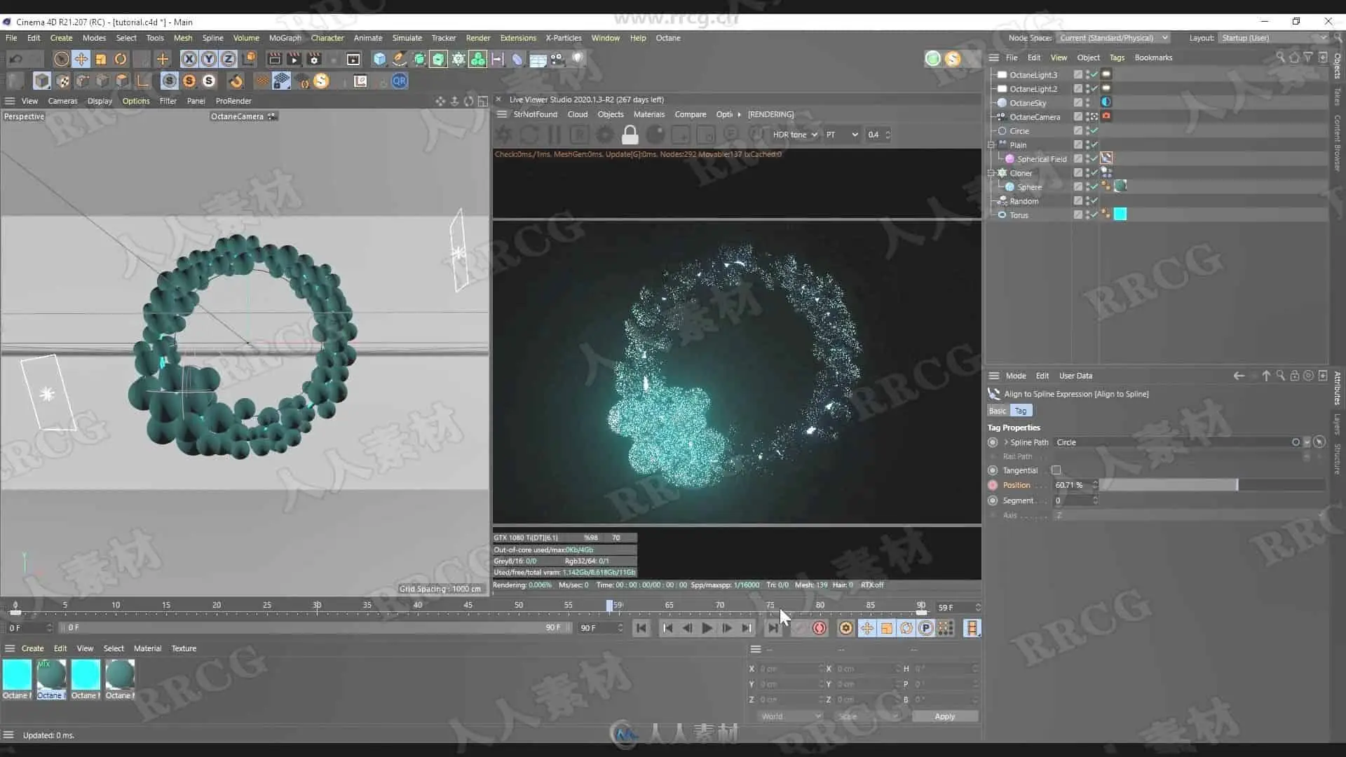
Task: Open the HDR tone dropdown in Live Viewer
Action: 795,135
